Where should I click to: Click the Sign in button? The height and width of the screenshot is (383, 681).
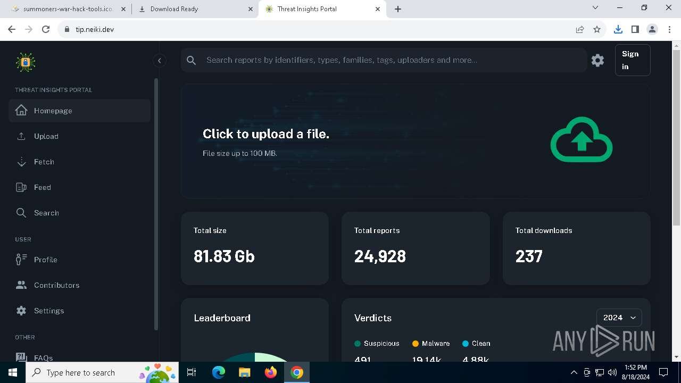633,60
